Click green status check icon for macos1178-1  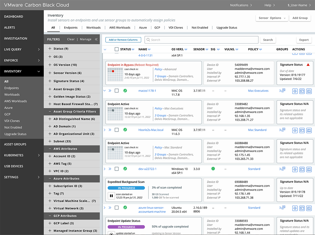125,91
